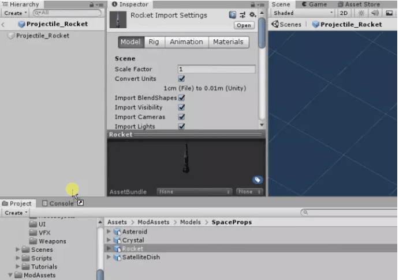Click the Scenes breadcrumb in Scene view

point(286,24)
